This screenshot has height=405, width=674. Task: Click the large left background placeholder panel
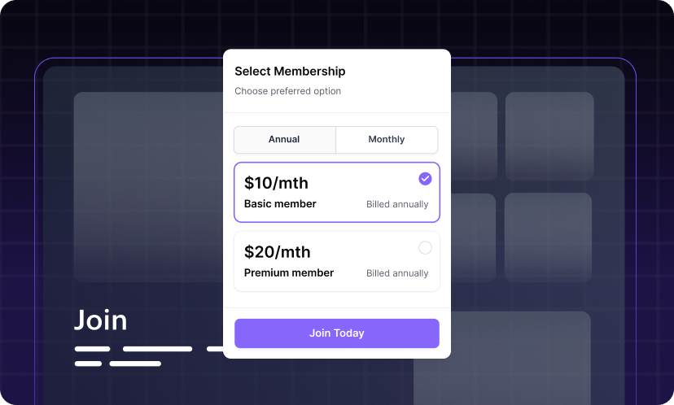148,187
